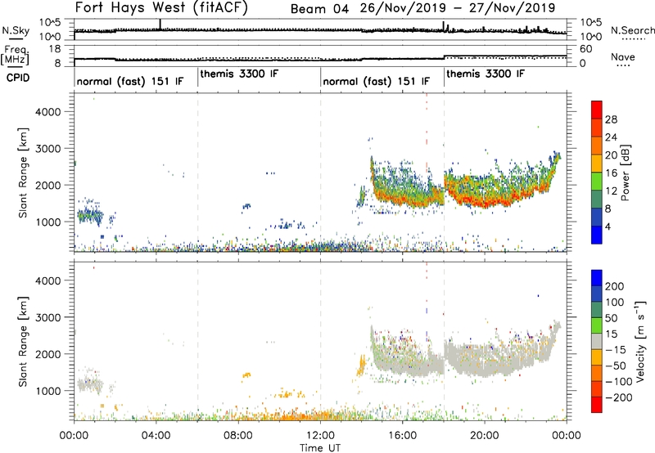Click the 'N.Search' legend label
655x453 pixels.
point(632,30)
